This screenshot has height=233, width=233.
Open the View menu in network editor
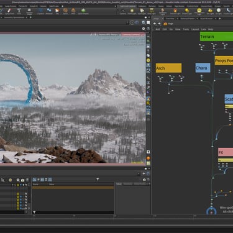click(178, 29)
